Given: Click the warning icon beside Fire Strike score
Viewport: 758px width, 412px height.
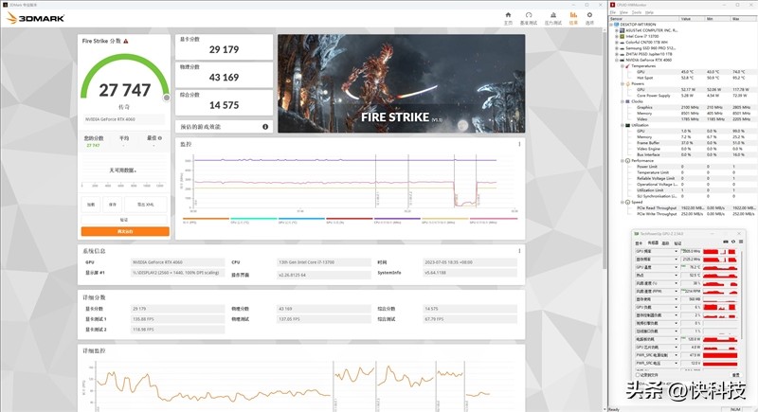Looking at the screenshot, I should pyautogui.click(x=126, y=42).
